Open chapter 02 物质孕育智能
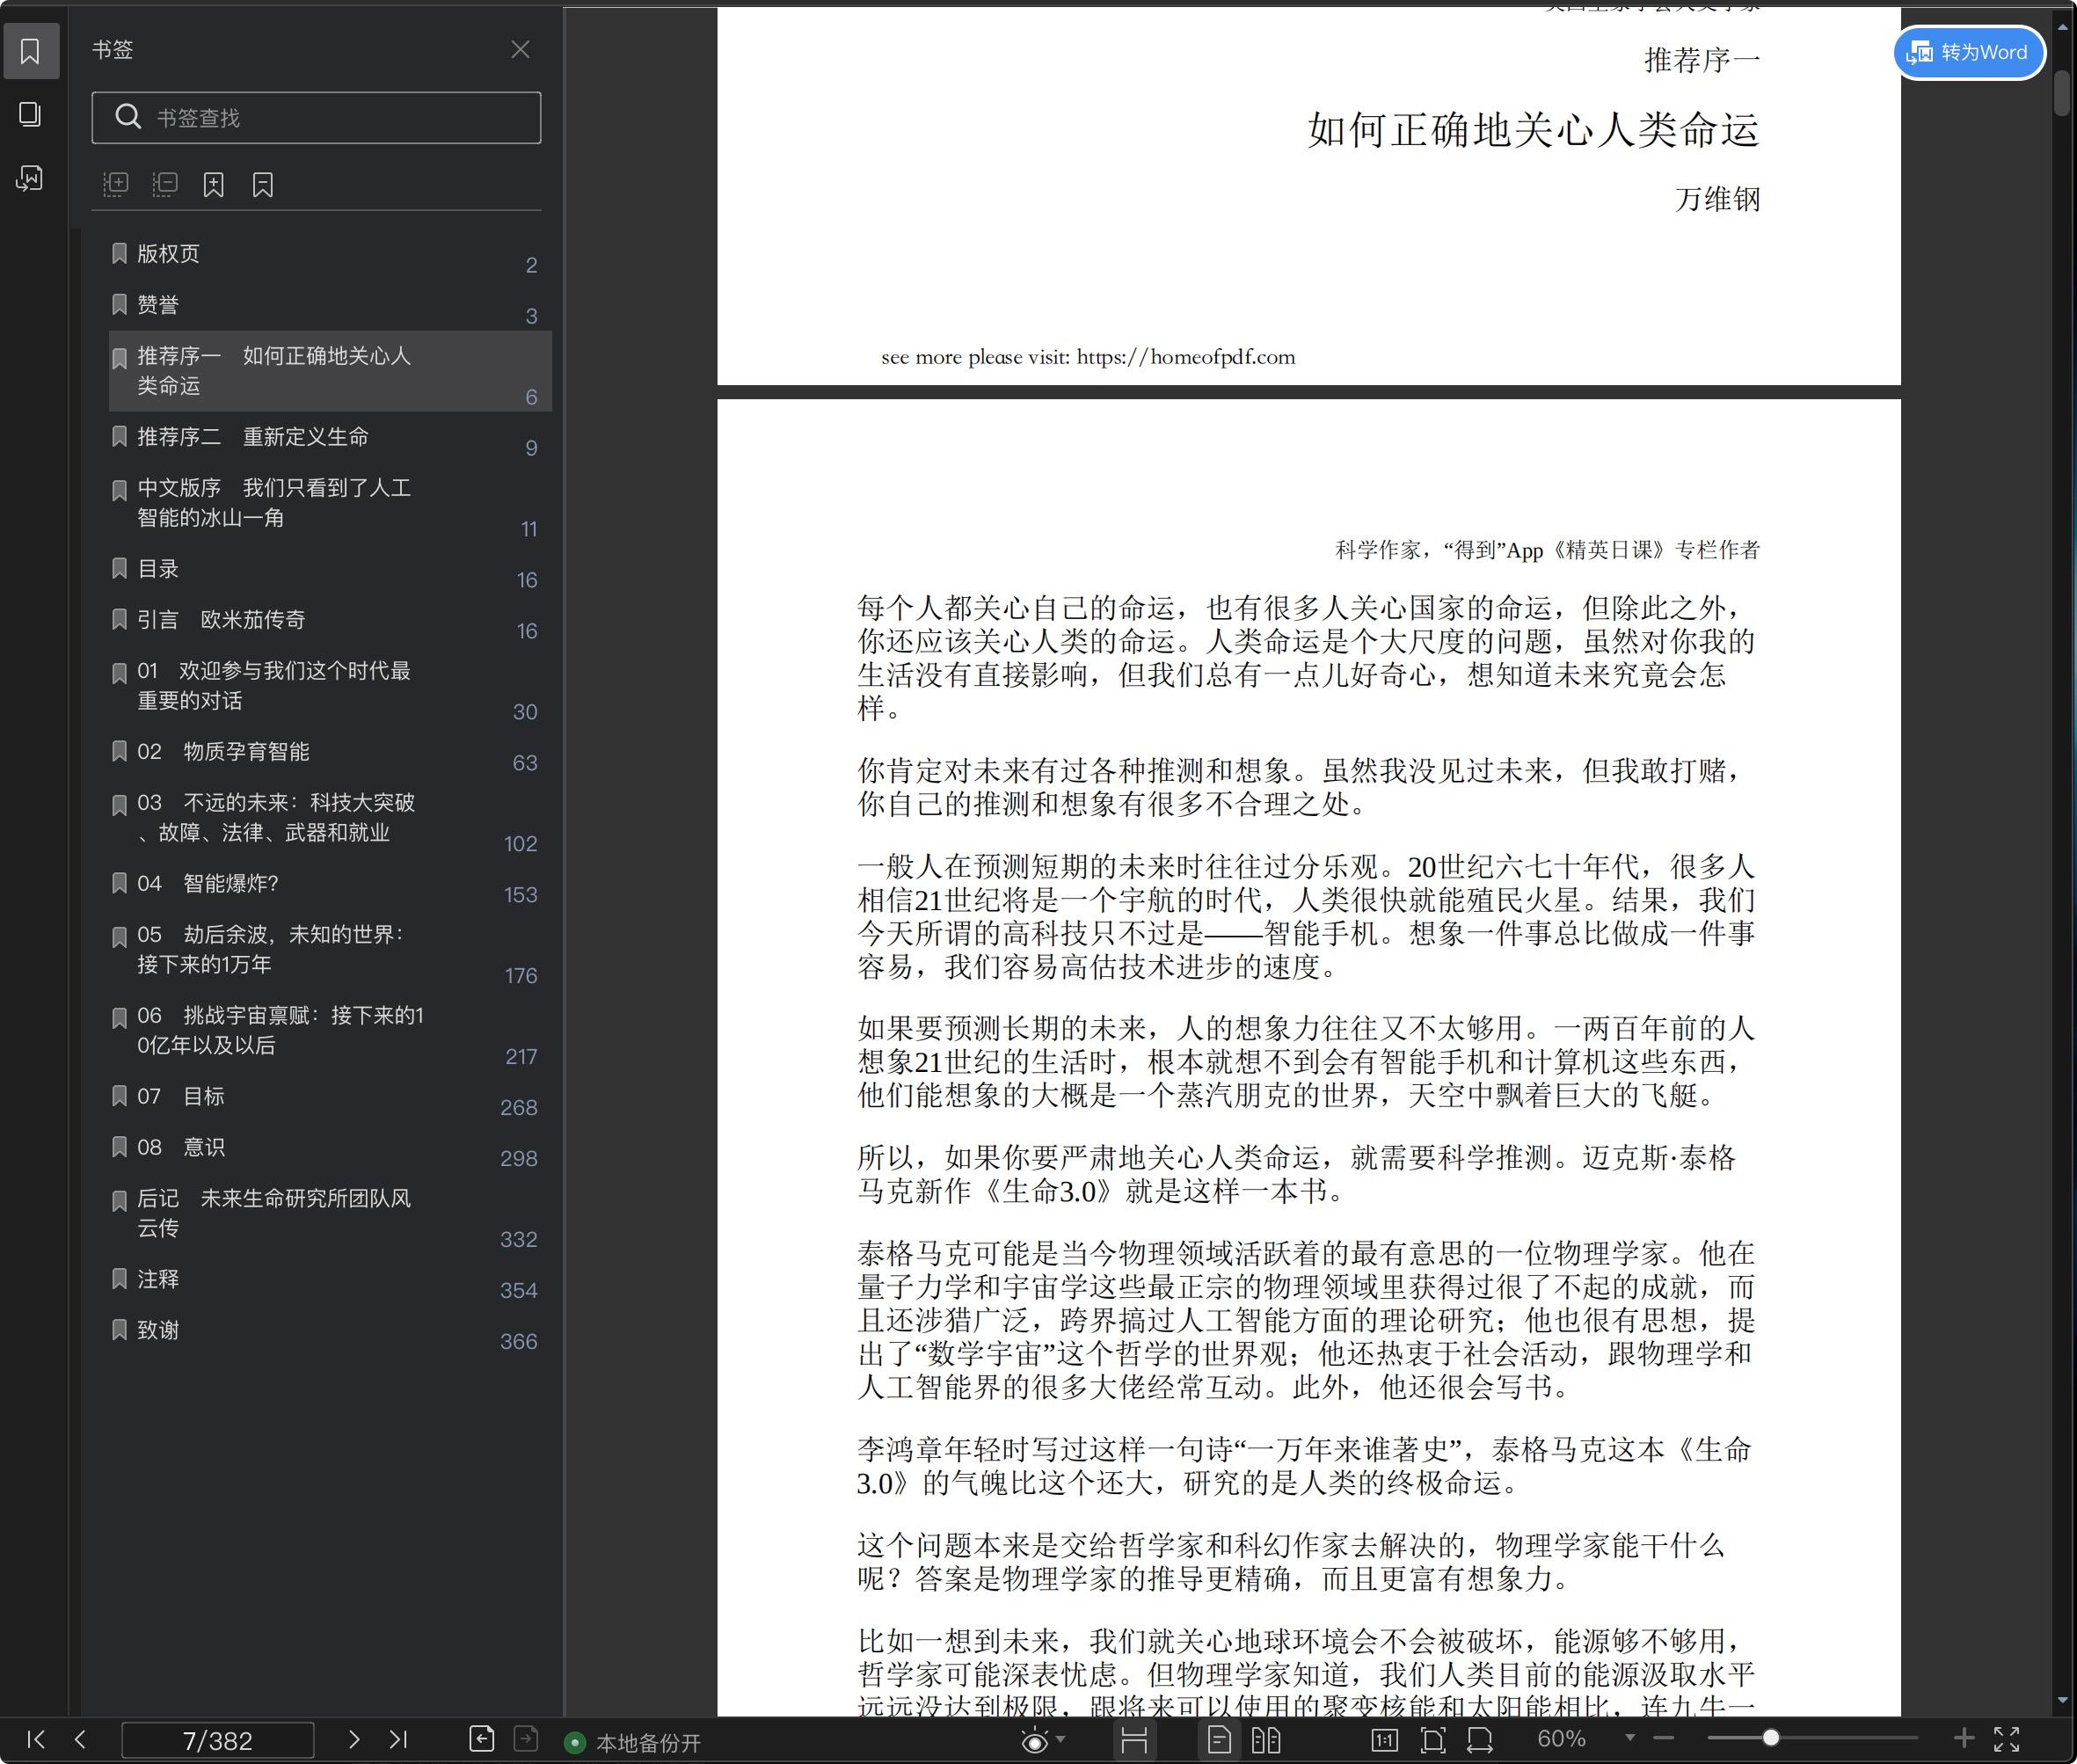Viewport: 2077px width, 1764px height. tap(329, 753)
